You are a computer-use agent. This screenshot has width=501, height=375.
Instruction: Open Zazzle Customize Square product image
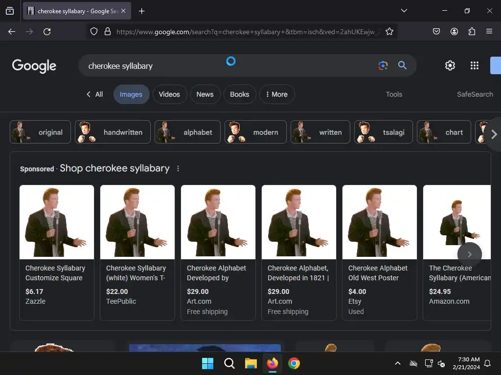pyautogui.click(x=57, y=222)
